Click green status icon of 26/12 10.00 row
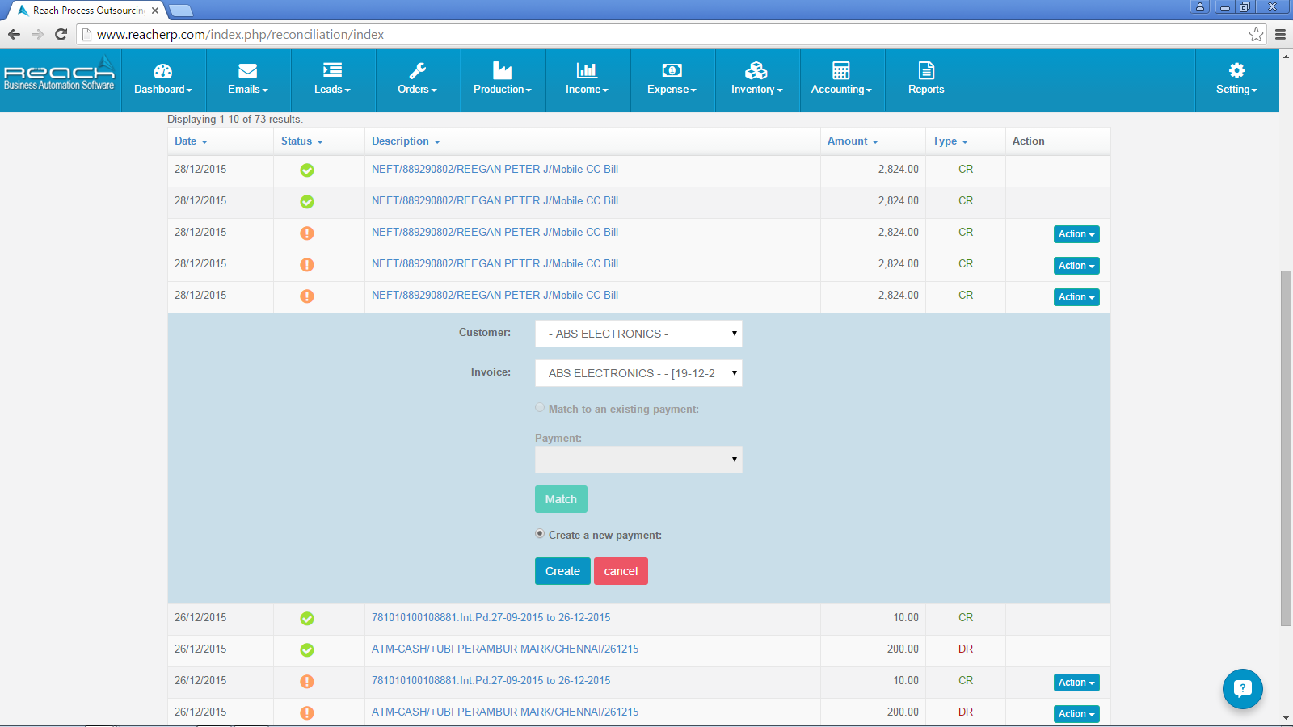1293x727 pixels. pyautogui.click(x=307, y=619)
